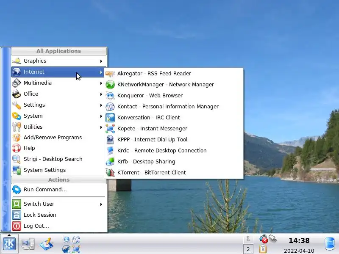Expand the Internet submenu arrow
This screenshot has height=254, width=339.
point(101,72)
